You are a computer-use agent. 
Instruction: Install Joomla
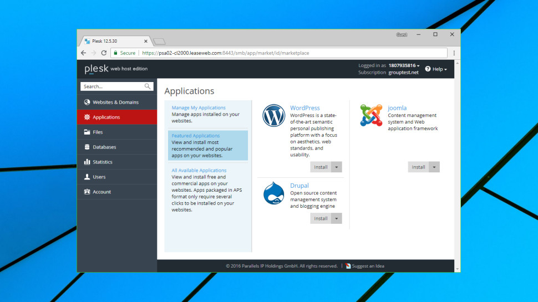[x=418, y=167]
